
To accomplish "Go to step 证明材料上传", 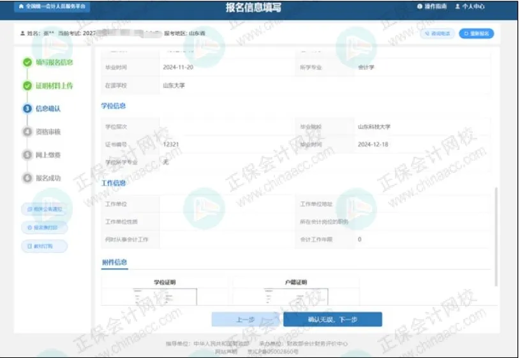I will (x=54, y=86).
